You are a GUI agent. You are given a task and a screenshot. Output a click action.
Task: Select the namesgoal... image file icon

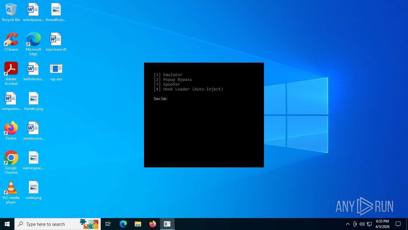pos(33,161)
